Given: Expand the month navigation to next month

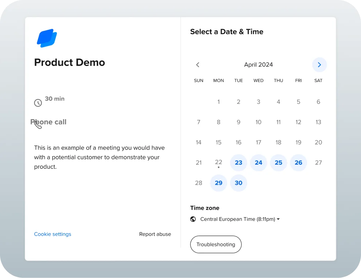Looking at the screenshot, I should coord(319,64).
